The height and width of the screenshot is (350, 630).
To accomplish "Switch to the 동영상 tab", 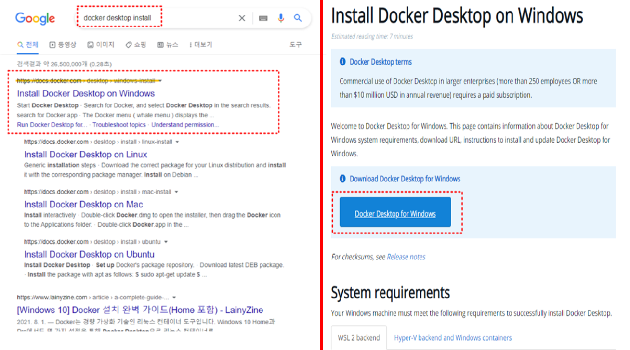I will (x=63, y=45).
